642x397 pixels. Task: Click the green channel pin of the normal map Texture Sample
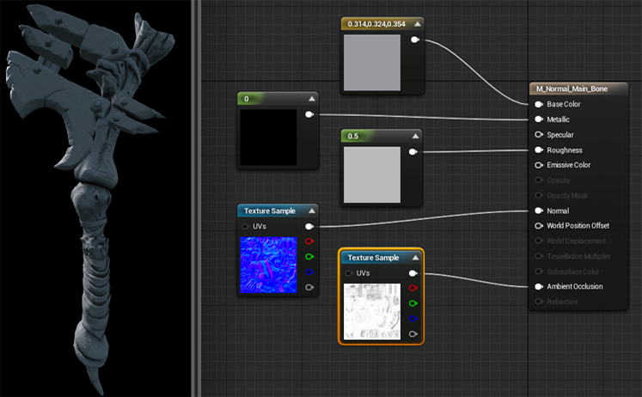click(309, 257)
